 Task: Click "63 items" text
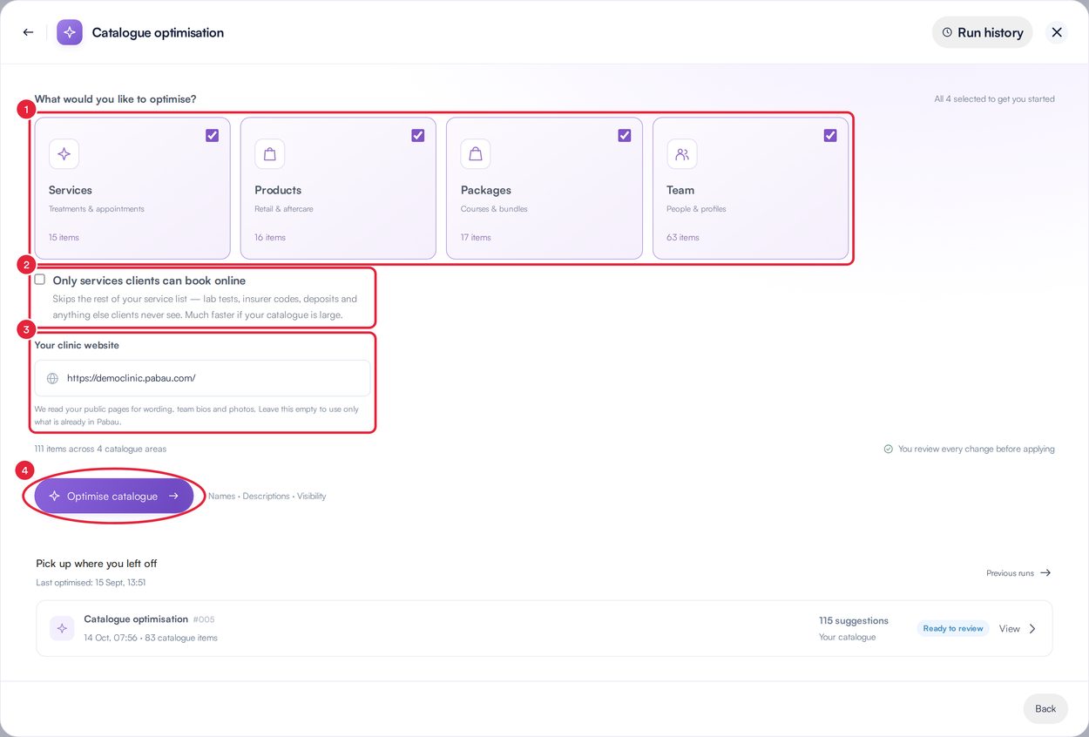click(683, 237)
